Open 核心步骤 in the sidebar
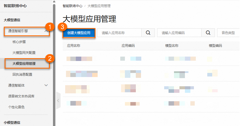The height and width of the screenshot is (126, 240). point(19,42)
